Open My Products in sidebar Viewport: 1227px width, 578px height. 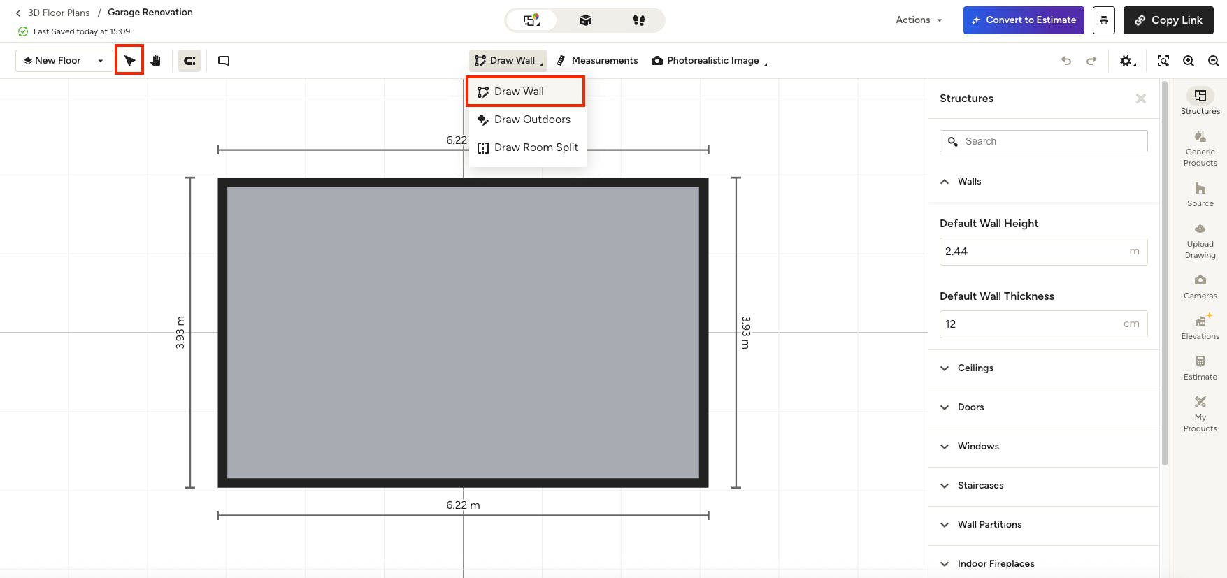click(1200, 414)
